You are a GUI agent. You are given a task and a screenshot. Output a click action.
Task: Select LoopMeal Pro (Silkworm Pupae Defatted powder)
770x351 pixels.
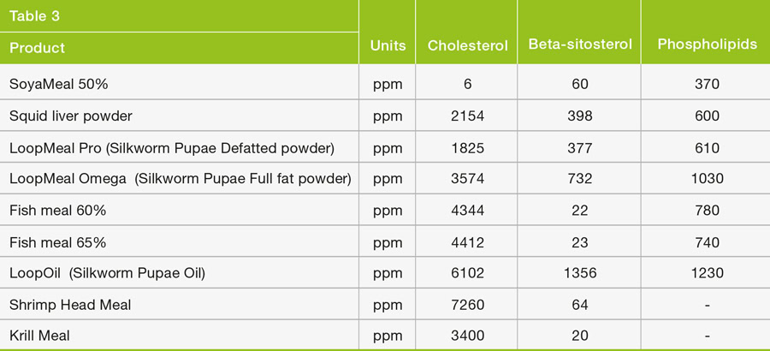click(172, 147)
